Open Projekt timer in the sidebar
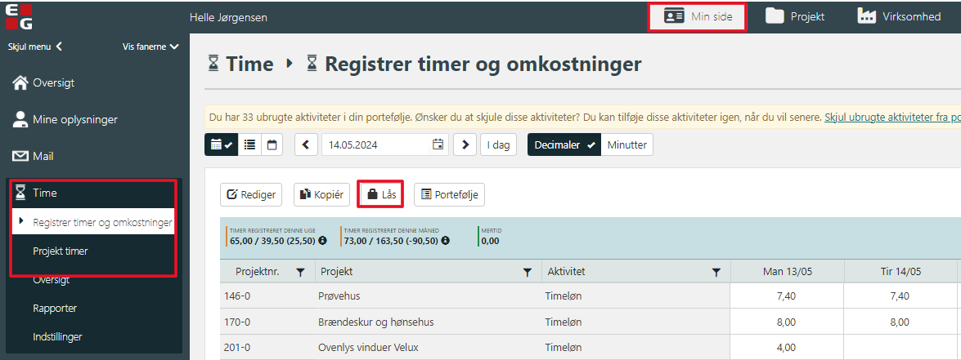 61,251
